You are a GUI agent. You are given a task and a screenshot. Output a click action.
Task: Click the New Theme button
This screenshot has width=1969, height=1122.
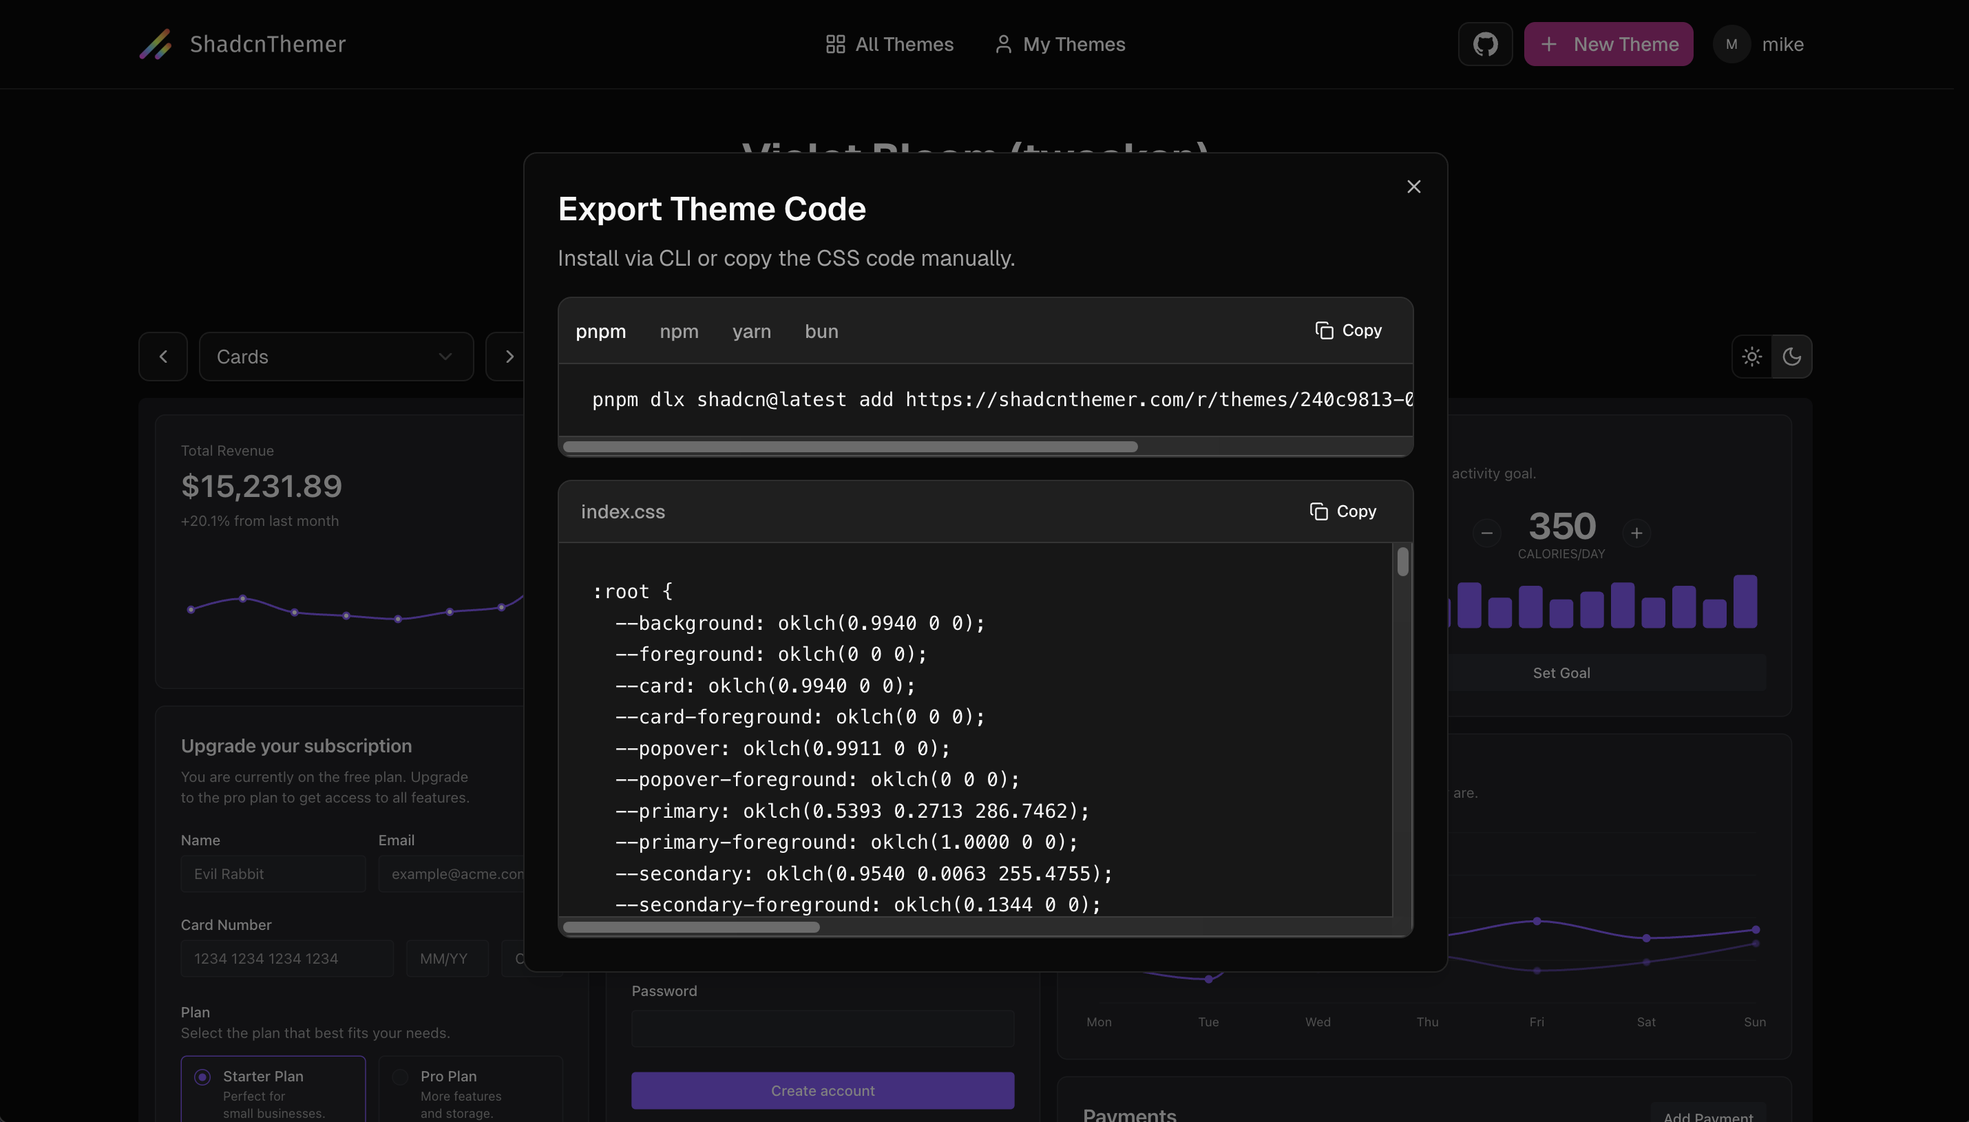coord(1608,44)
